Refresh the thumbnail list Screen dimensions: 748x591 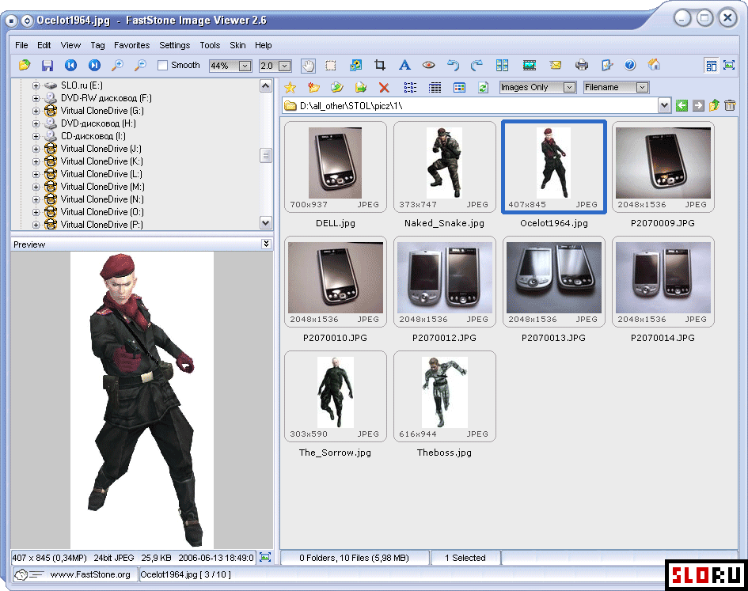point(484,87)
